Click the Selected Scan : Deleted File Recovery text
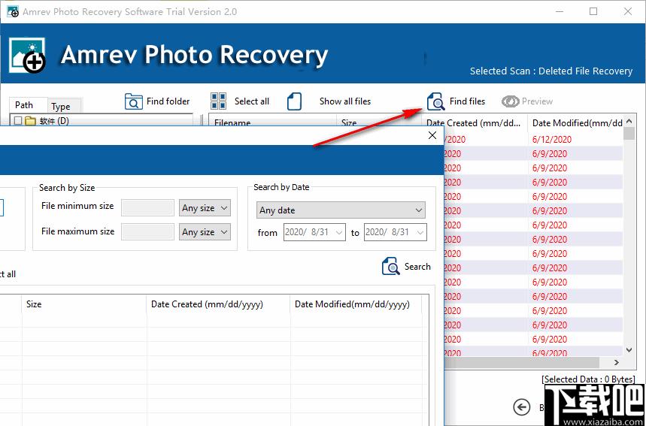The image size is (646, 426). coord(551,71)
